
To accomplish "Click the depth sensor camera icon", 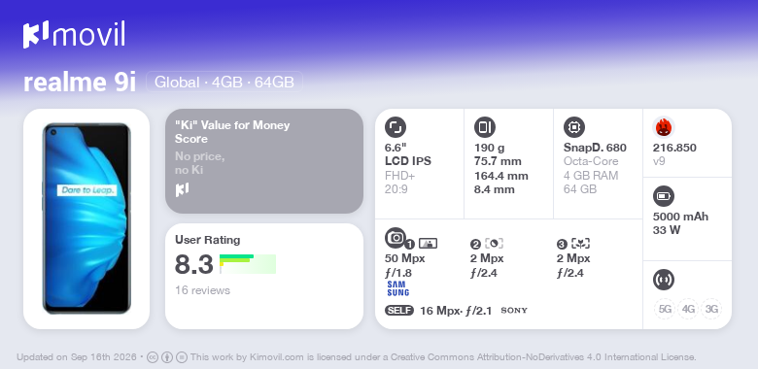I will click(494, 244).
